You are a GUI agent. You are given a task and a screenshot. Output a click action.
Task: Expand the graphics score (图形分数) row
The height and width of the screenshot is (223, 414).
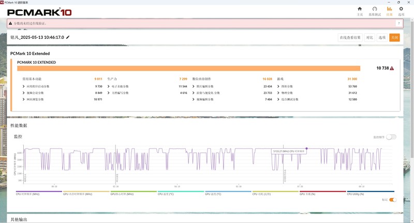pyautogui.click(x=278, y=86)
